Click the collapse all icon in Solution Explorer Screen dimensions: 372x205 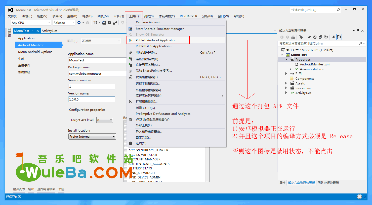[320, 37]
